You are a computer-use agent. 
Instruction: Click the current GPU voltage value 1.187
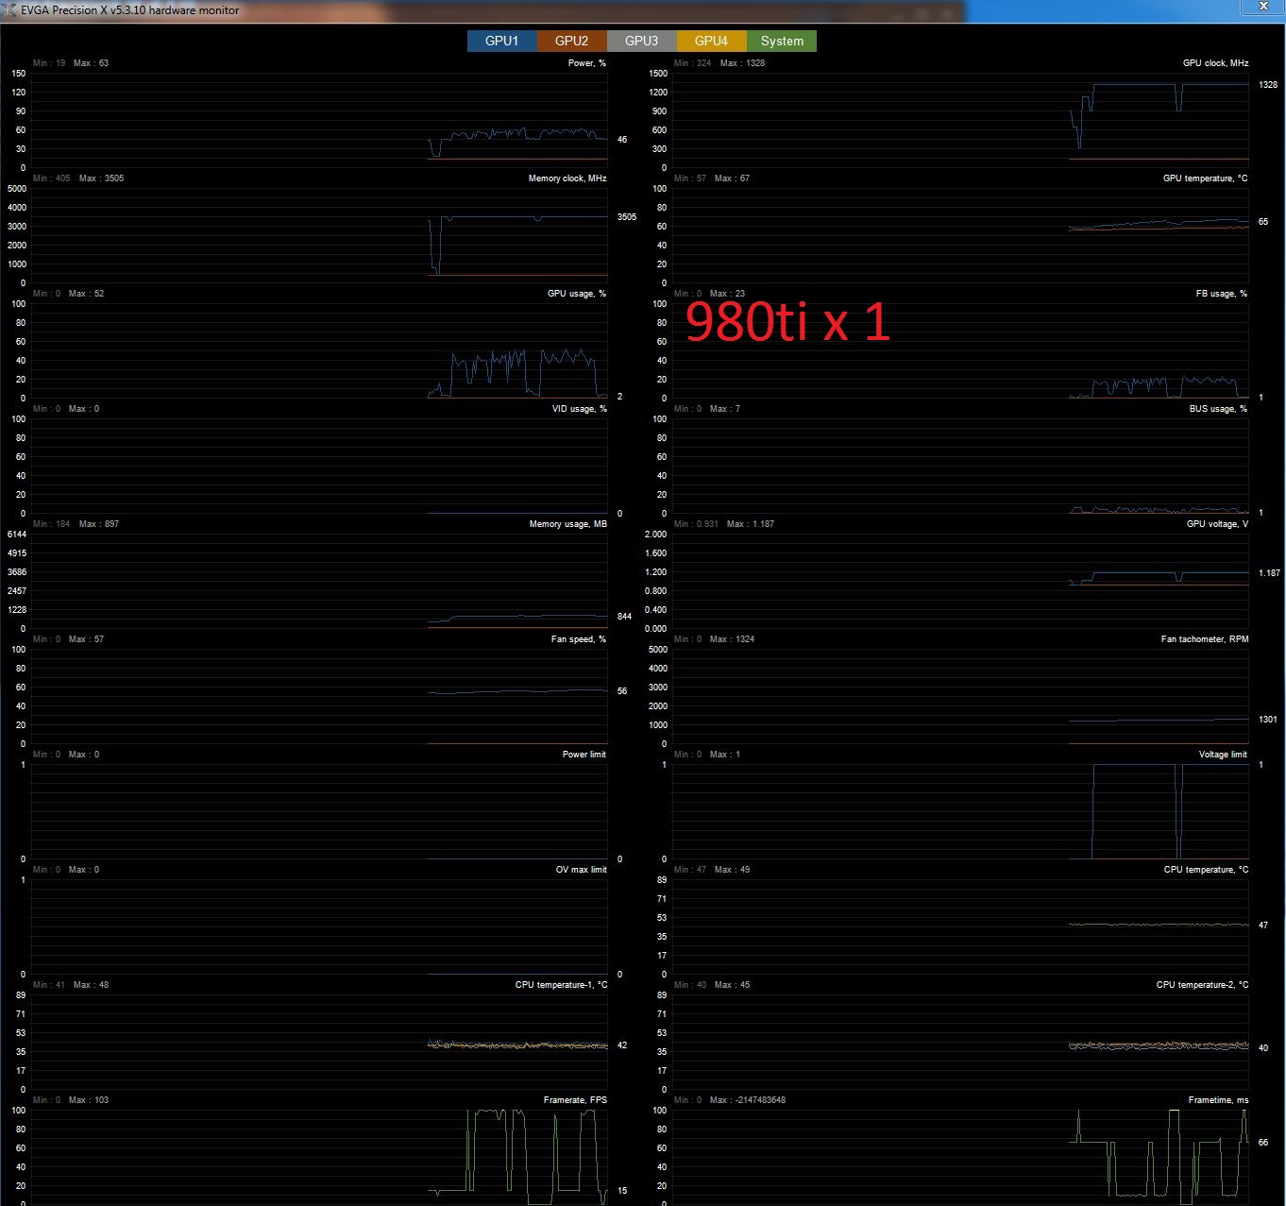[x=1269, y=573]
